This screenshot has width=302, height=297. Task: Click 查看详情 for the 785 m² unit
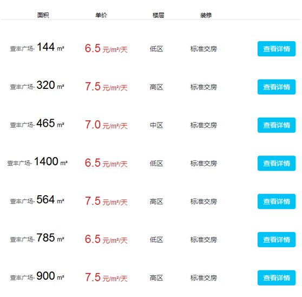coord(277,240)
